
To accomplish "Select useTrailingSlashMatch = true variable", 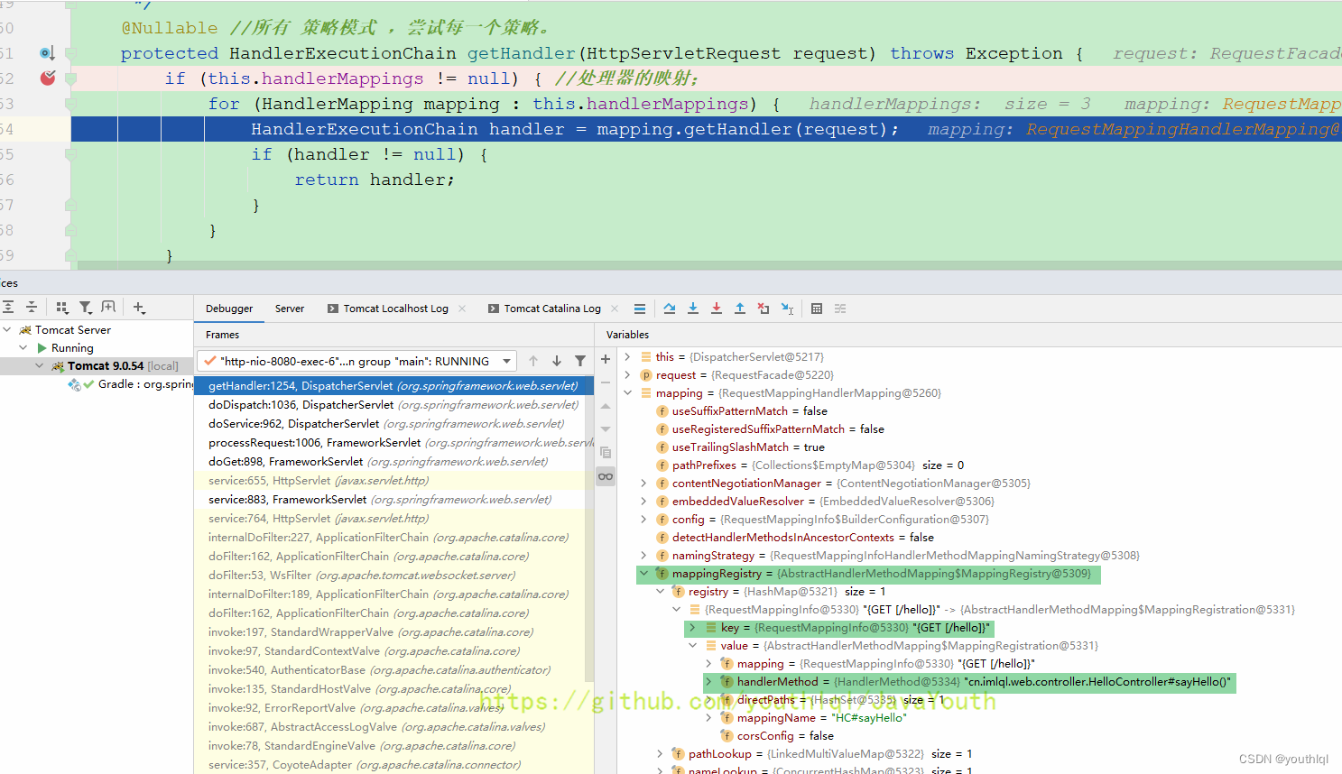I will (x=740, y=447).
